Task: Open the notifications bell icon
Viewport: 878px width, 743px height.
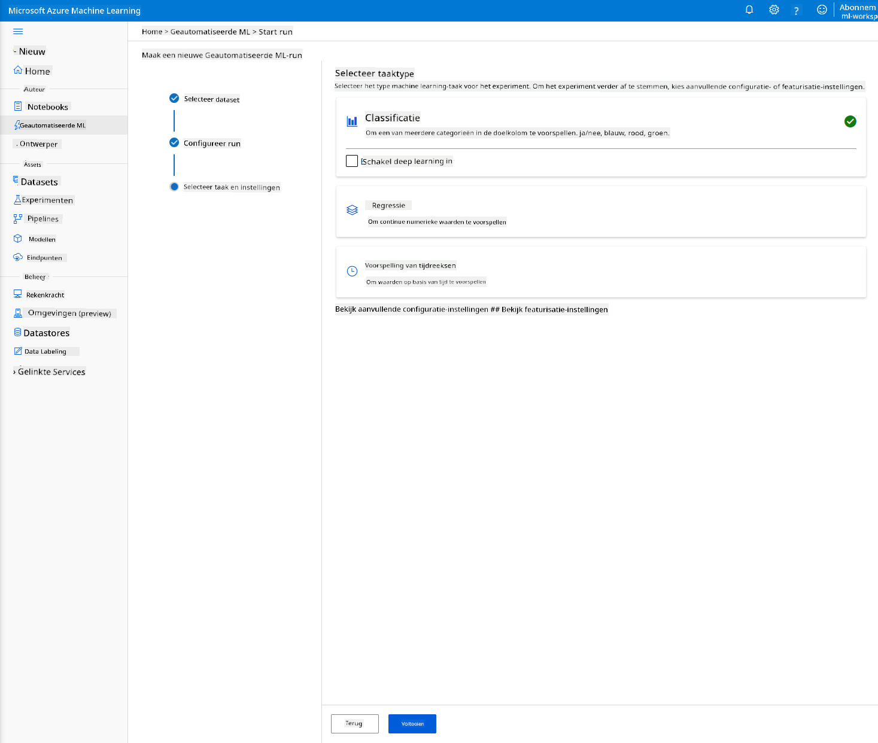Action: (x=749, y=10)
